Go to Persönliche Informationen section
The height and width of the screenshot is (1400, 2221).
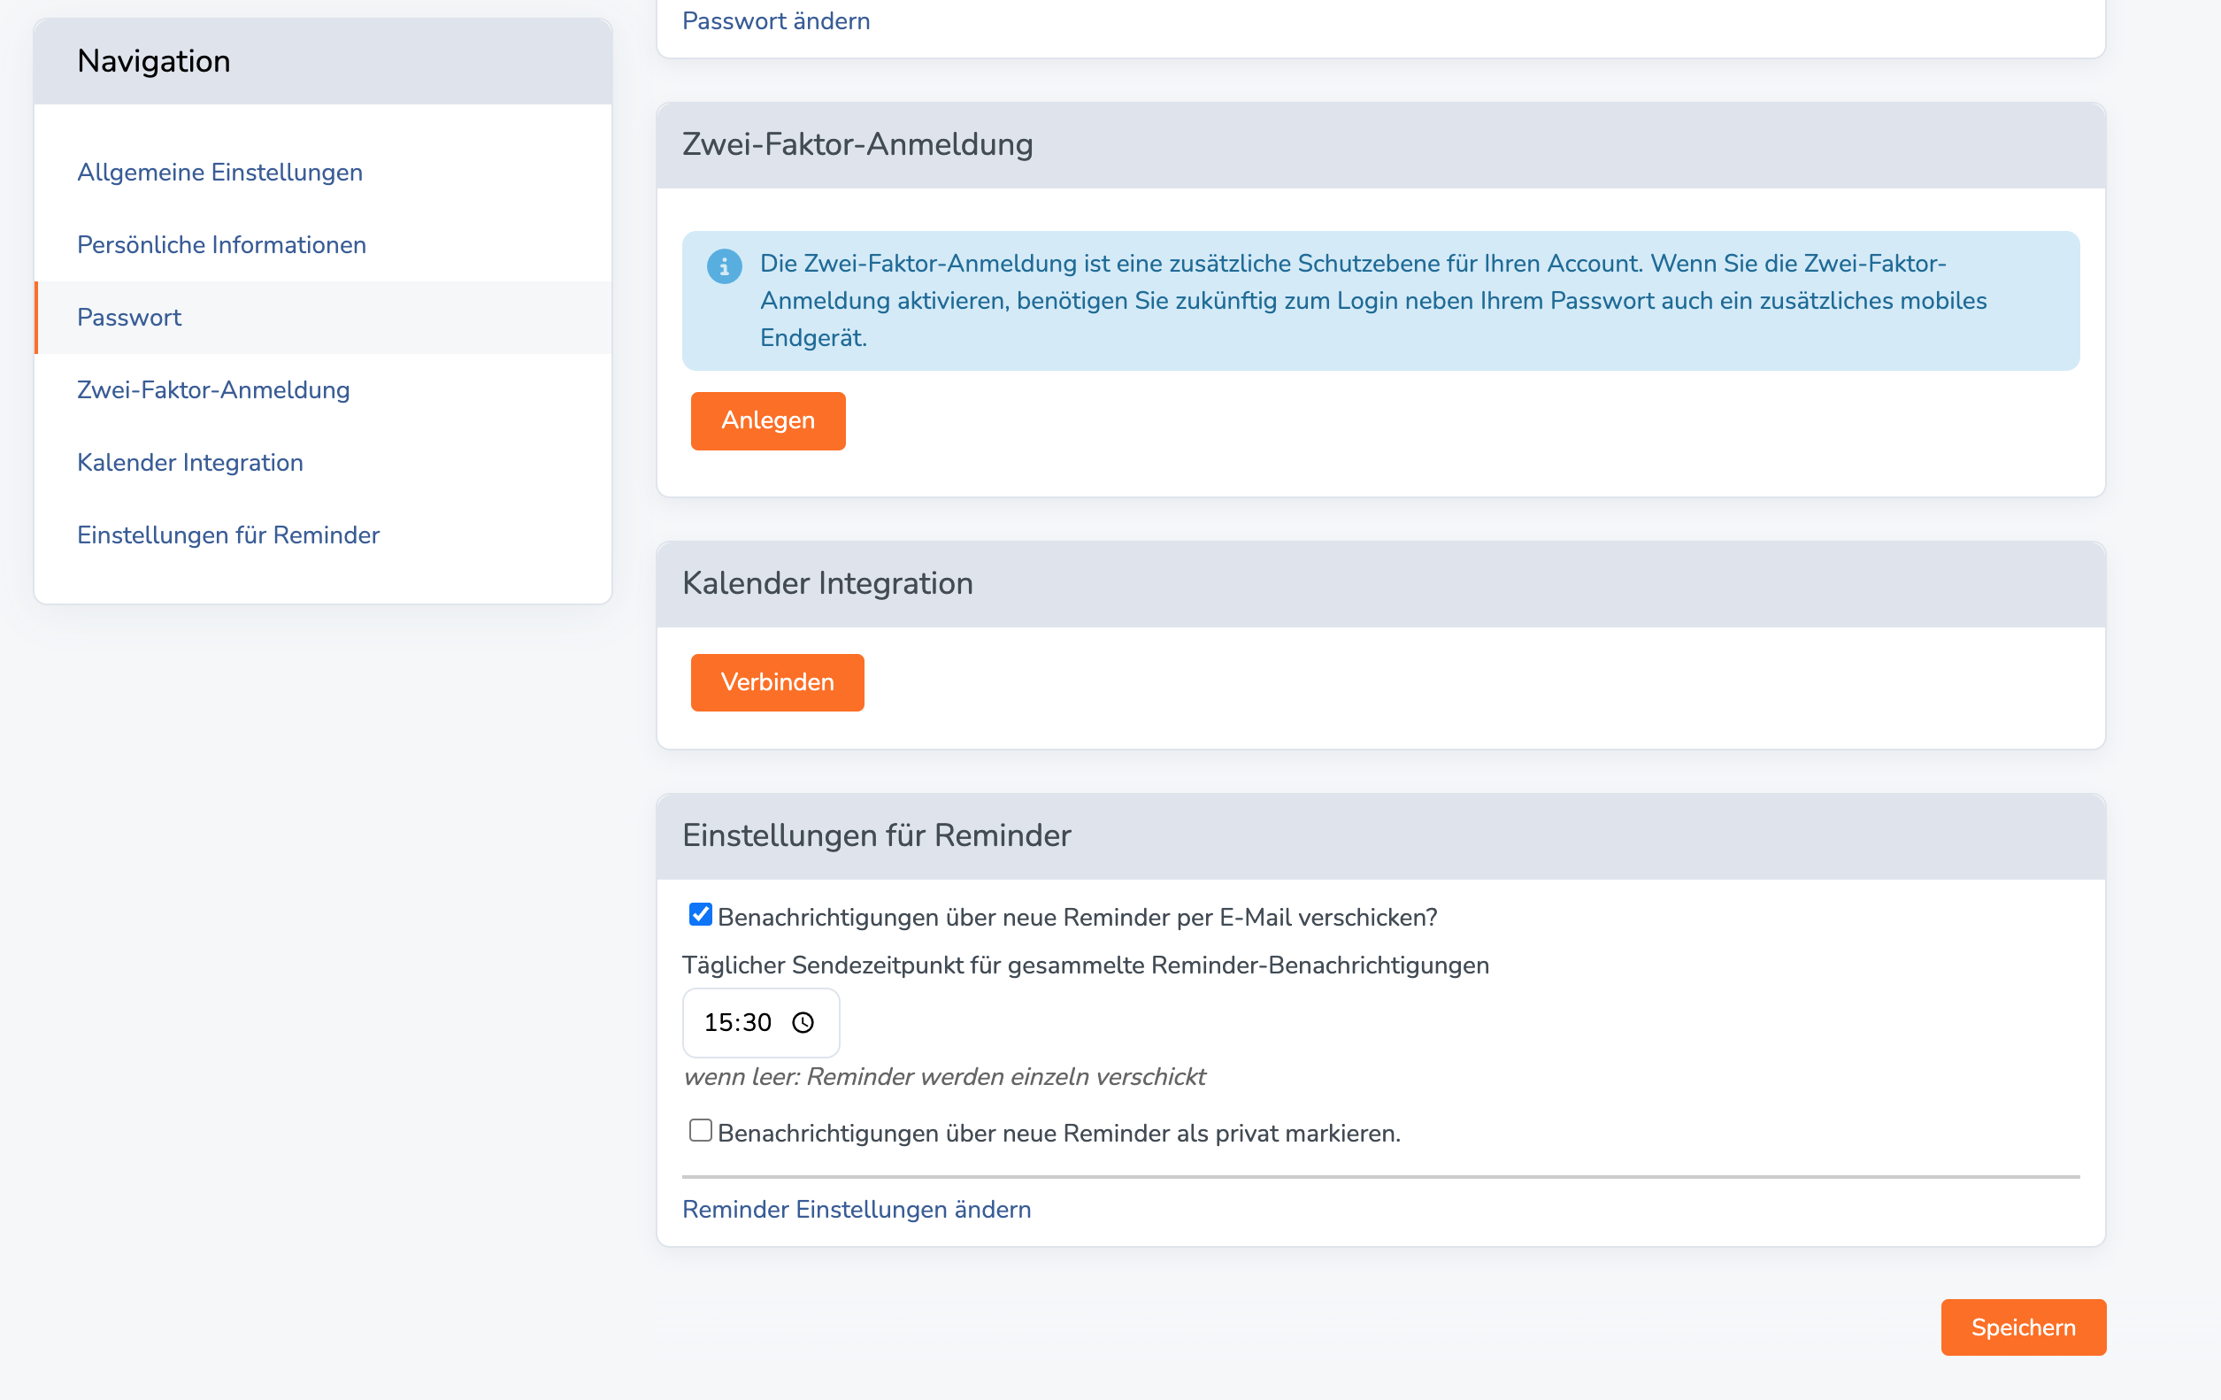[x=221, y=245]
